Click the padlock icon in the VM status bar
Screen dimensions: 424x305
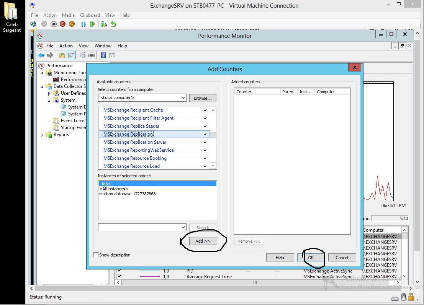(411, 297)
